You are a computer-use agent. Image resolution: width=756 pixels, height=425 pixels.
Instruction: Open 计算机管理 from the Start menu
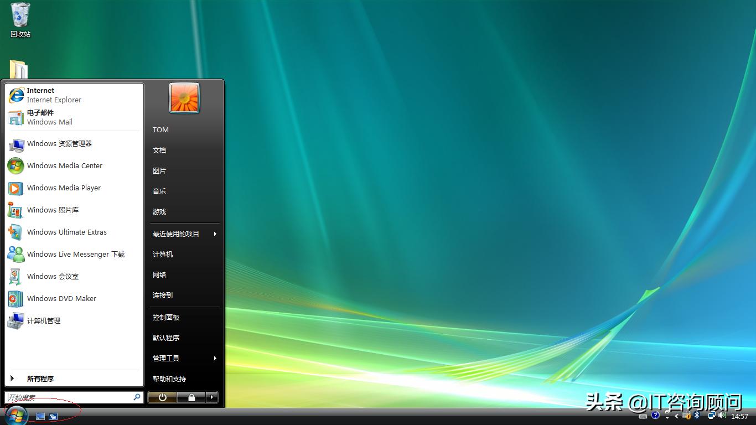[44, 320]
